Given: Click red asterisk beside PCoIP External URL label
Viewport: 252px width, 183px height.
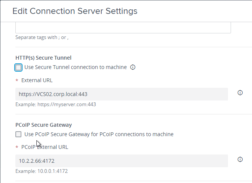Looking at the screenshot, I should click(17, 147).
